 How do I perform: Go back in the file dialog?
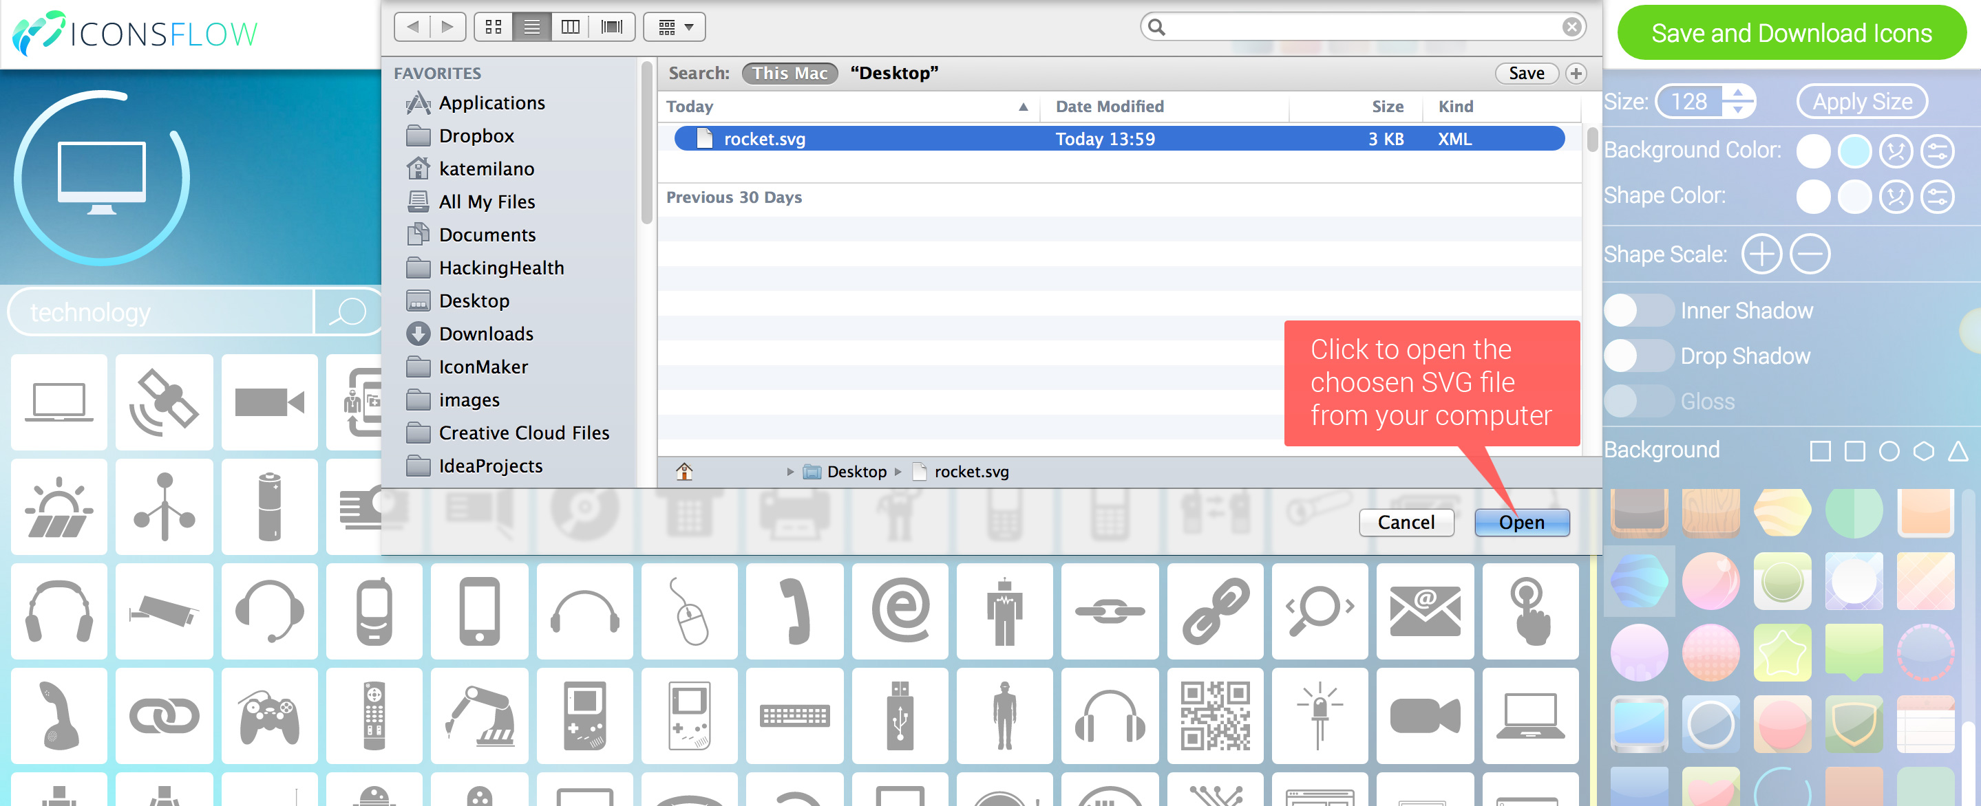[x=413, y=27]
